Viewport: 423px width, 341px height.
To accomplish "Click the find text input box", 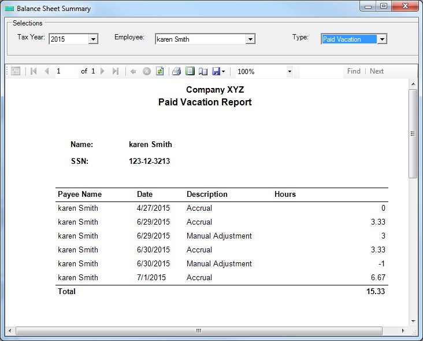I will tap(321, 71).
